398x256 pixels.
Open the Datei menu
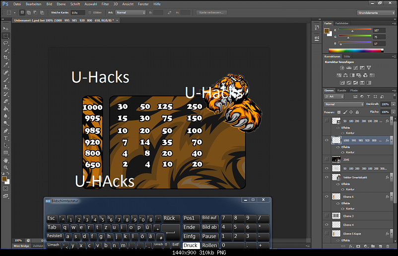coord(17,4)
